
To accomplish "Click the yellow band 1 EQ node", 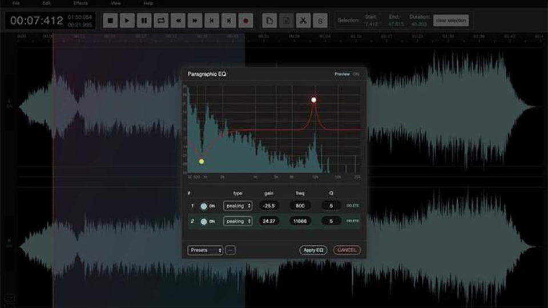I will [202, 161].
